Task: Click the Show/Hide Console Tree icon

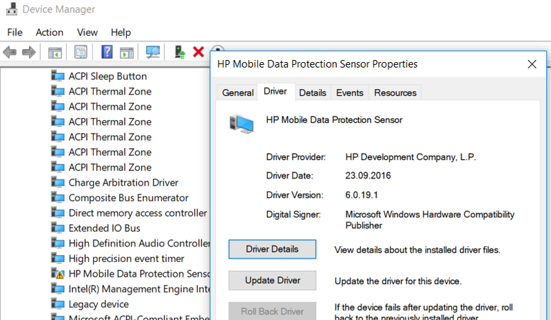Action: click(x=55, y=52)
